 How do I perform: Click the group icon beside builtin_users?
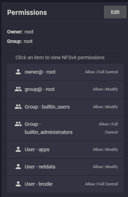coord(18,107)
